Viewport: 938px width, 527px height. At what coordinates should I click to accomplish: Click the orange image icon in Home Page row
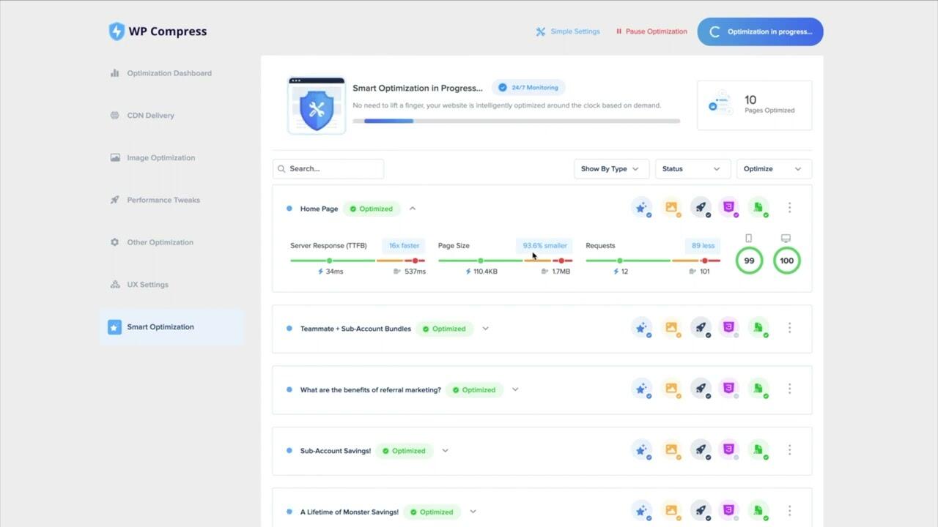coord(671,208)
